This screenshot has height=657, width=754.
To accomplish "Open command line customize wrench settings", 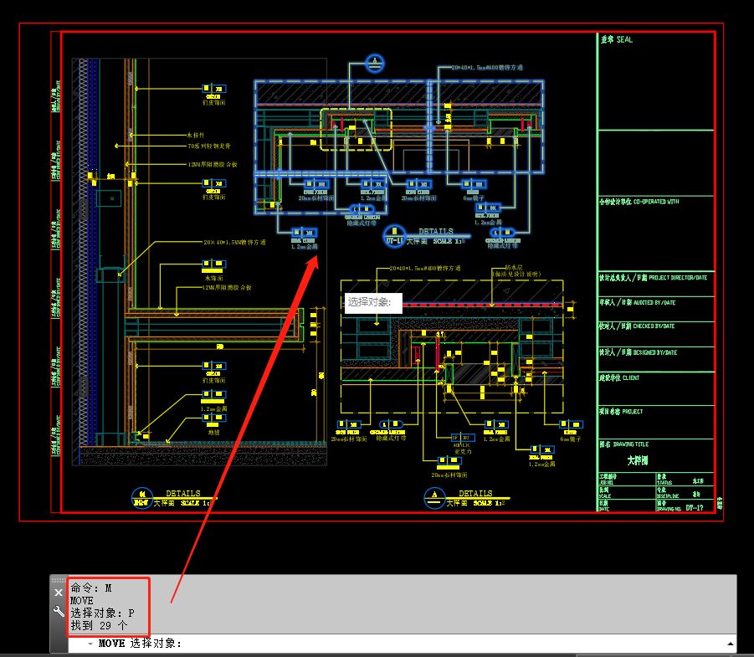I will coord(59,612).
